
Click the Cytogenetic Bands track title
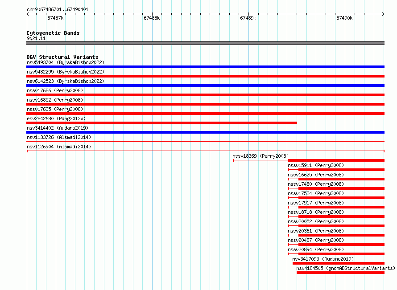[x=53, y=33]
